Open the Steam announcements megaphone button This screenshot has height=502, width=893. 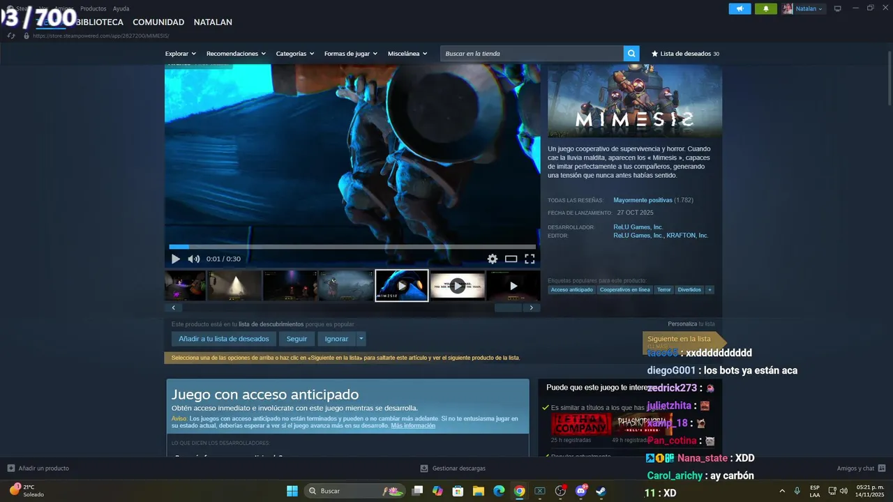(740, 9)
